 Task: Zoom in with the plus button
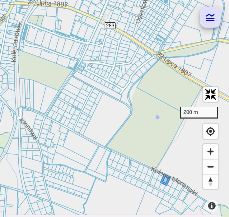(x=210, y=151)
